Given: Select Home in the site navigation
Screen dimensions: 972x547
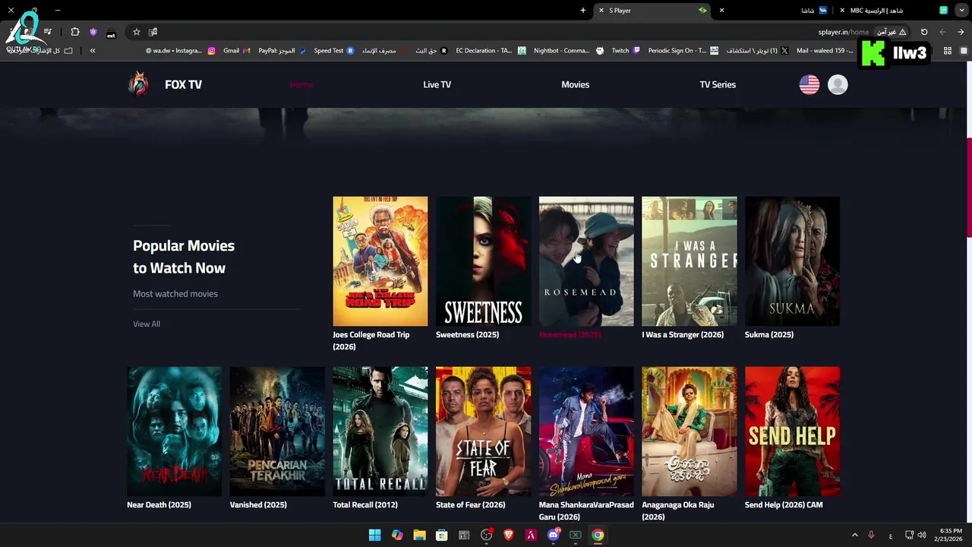Looking at the screenshot, I should click(301, 84).
